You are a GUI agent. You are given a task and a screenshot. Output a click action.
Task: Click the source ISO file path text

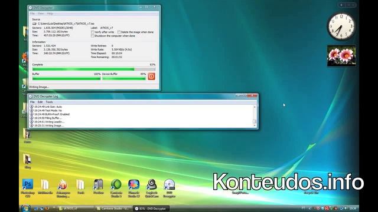coord(66,24)
